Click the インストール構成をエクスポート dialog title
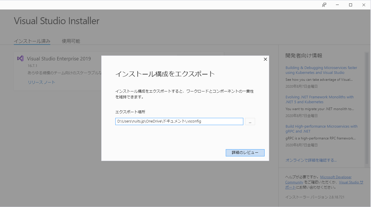The height and width of the screenshot is (207, 371). [165, 74]
